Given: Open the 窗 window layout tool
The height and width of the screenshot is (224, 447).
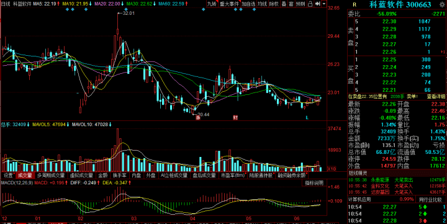Looking at the screenshot, I should (291, 4).
